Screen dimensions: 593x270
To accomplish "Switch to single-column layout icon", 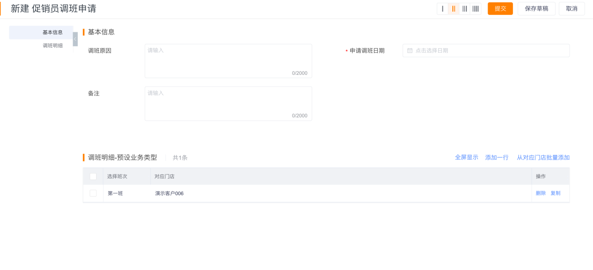I will point(443,8).
